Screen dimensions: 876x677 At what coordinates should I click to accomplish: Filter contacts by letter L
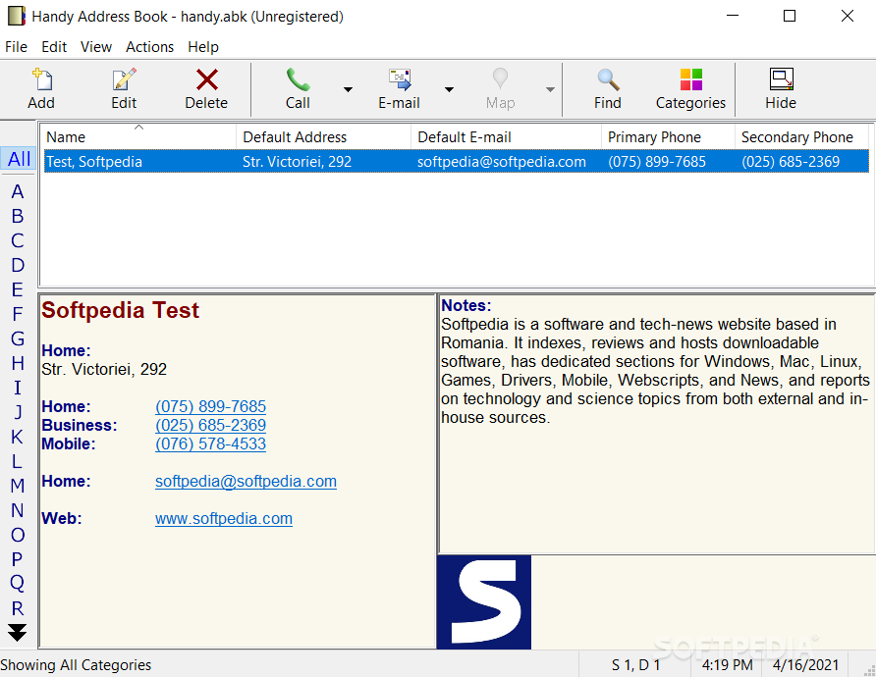(x=18, y=461)
